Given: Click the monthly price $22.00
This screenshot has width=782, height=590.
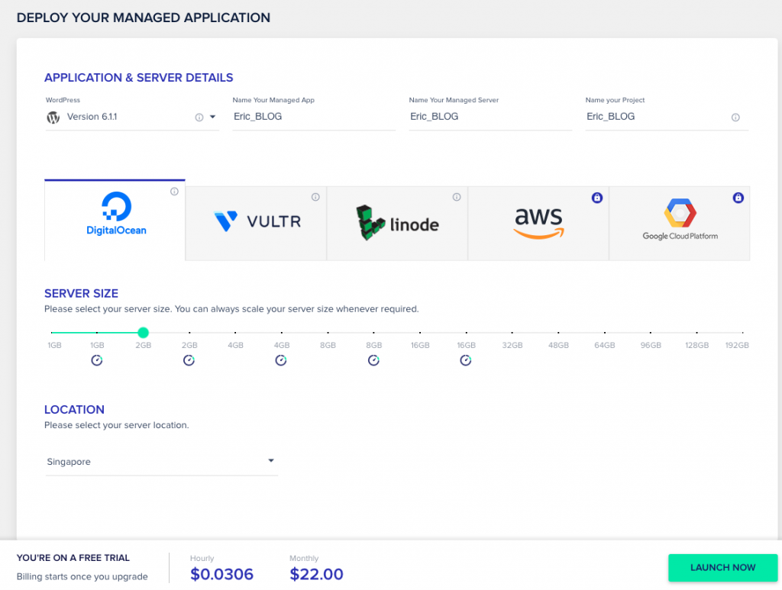Looking at the screenshot, I should [316, 574].
